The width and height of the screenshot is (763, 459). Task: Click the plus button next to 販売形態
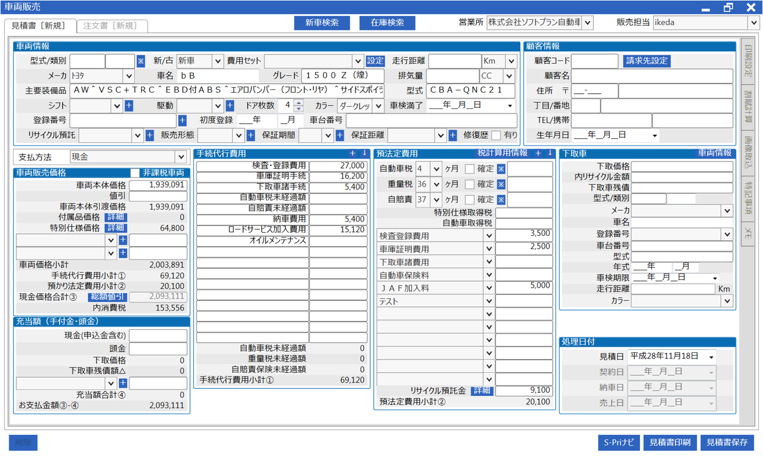pyautogui.click(x=251, y=135)
